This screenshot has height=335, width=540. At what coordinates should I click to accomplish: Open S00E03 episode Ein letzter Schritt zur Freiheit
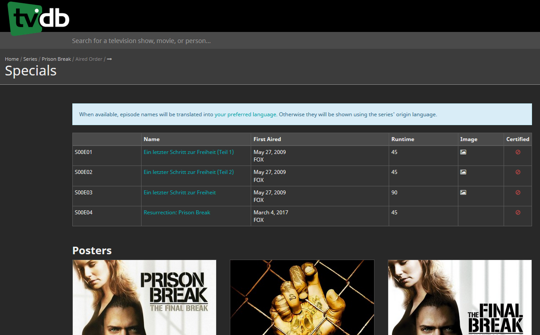(180, 193)
